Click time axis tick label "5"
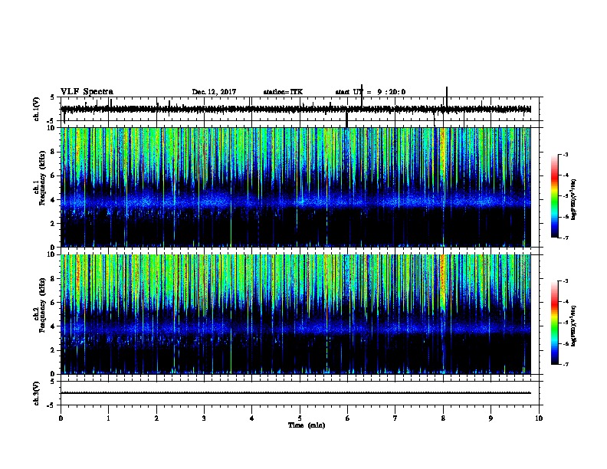The height and width of the screenshot is (469, 607). coord(300,418)
